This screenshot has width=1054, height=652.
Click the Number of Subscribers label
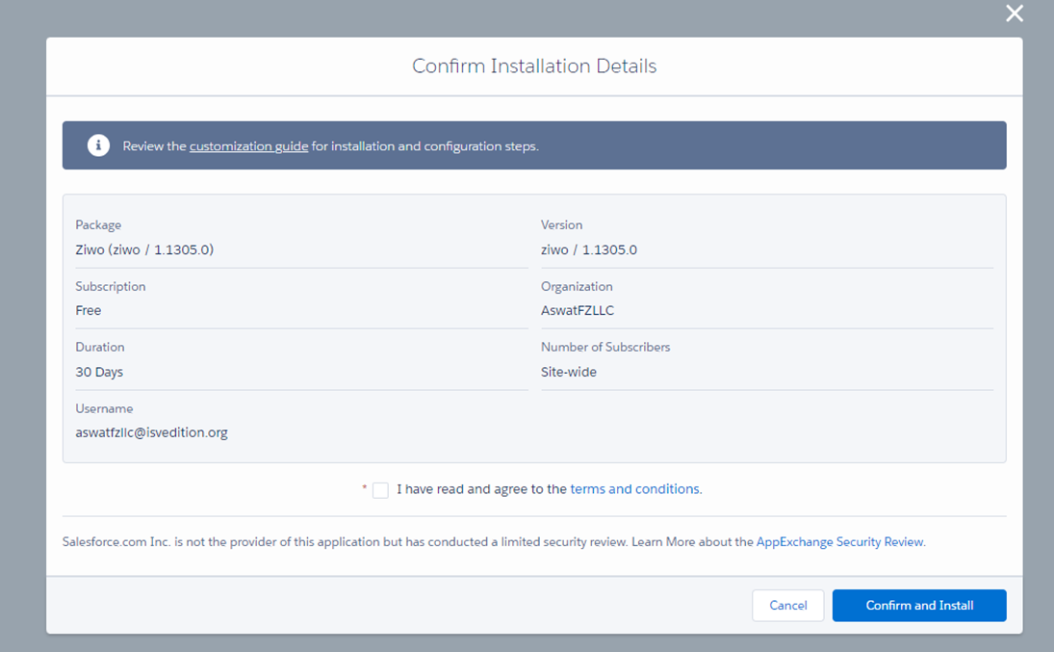coord(605,348)
